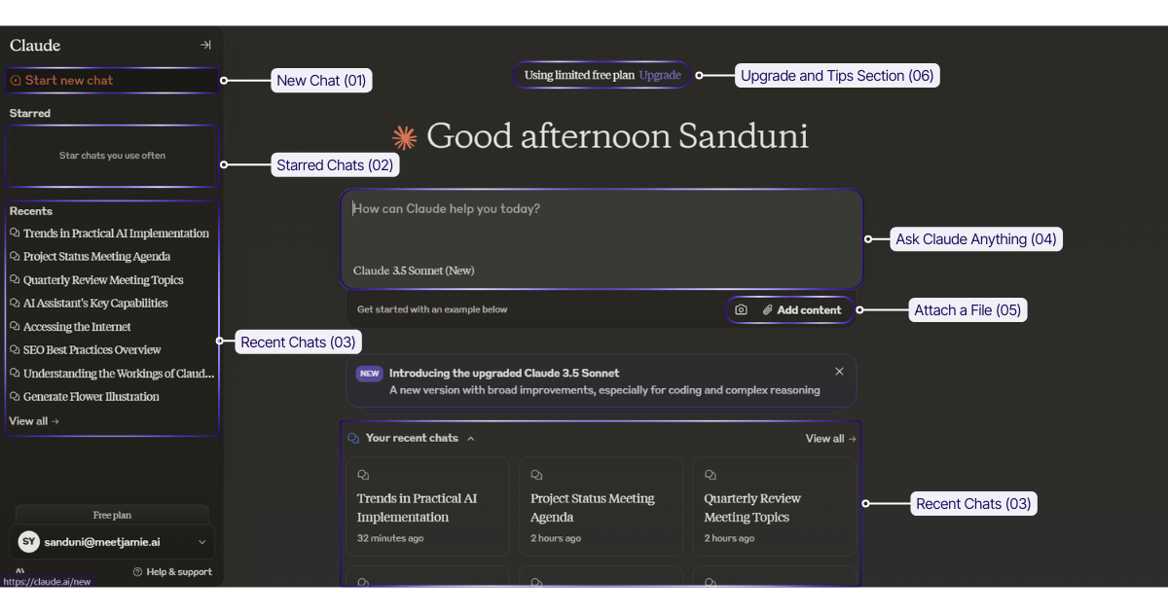1168x613 pixels.
Task: Collapse Your recent chats section
Action: [471, 439]
